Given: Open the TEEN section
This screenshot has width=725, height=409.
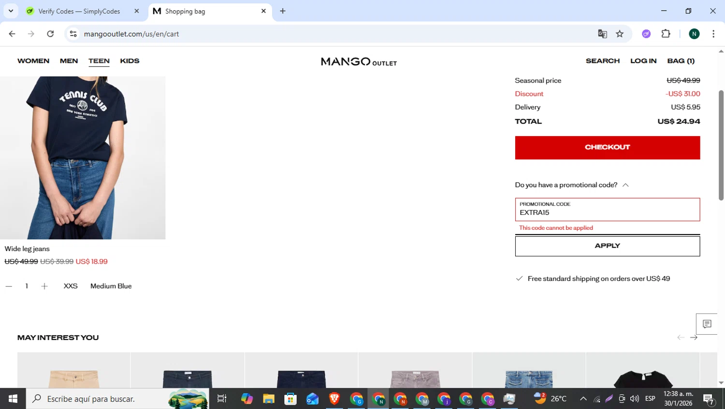Looking at the screenshot, I should point(99,61).
